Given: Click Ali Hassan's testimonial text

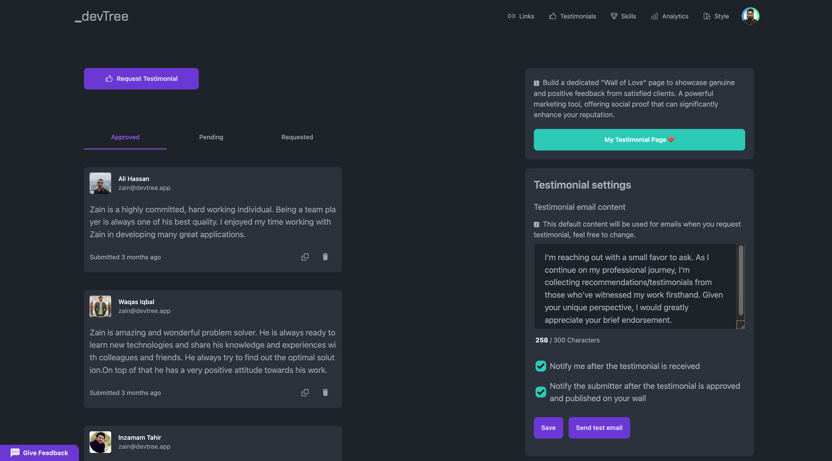Looking at the screenshot, I should pyautogui.click(x=212, y=222).
